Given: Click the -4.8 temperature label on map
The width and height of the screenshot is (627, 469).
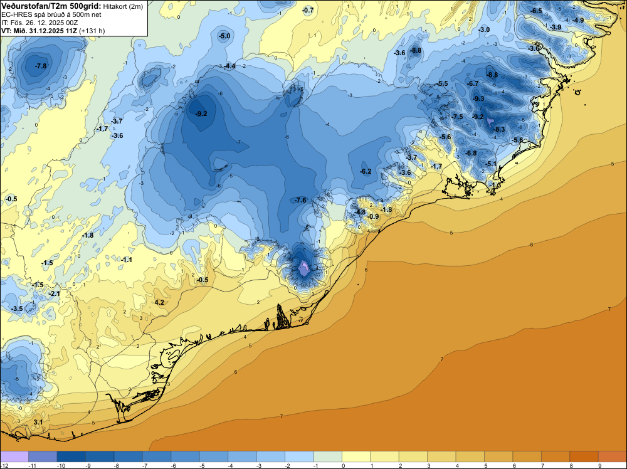Looking at the screenshot, I should (x=360, y=212).
